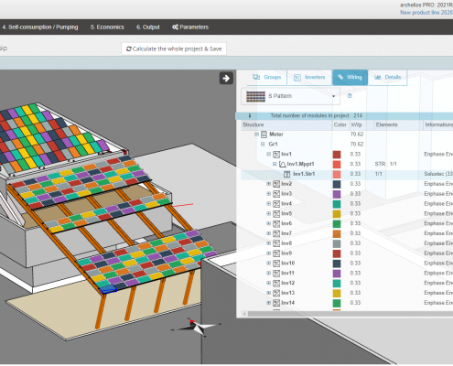Click the help icon beside S Pattern

pos(350,96)
